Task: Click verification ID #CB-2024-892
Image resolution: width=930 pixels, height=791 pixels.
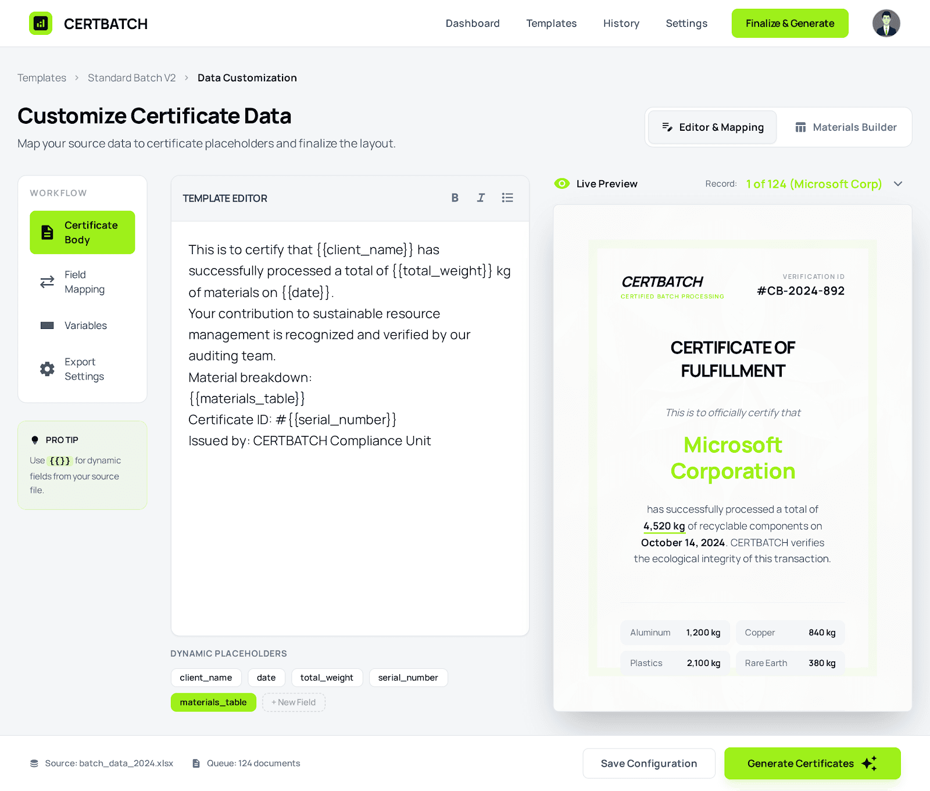Action: (800, 291)
